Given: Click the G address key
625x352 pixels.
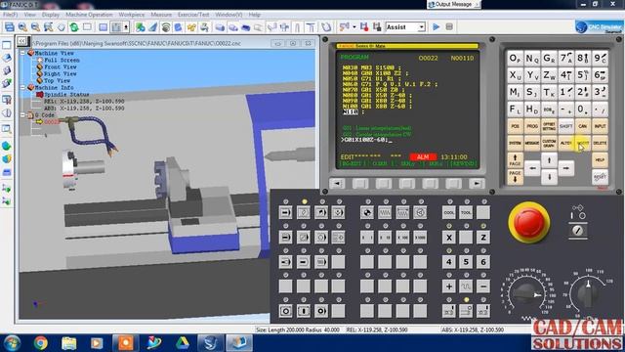Looking at the screenshot, I should (x=549, y=59).
